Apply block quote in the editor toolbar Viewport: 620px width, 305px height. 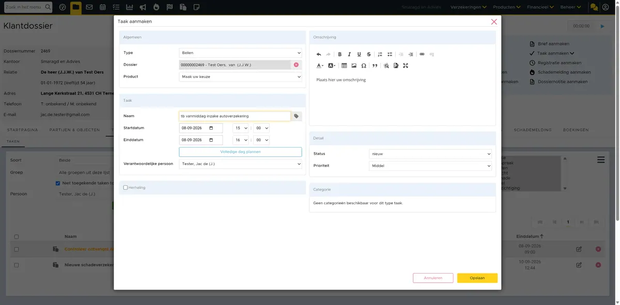point(375,66)
